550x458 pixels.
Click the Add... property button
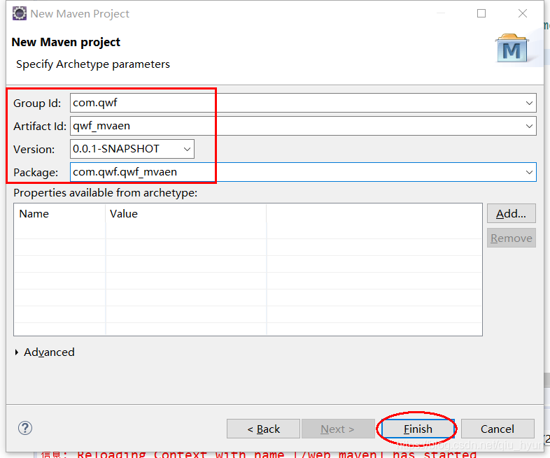(511, 213)
